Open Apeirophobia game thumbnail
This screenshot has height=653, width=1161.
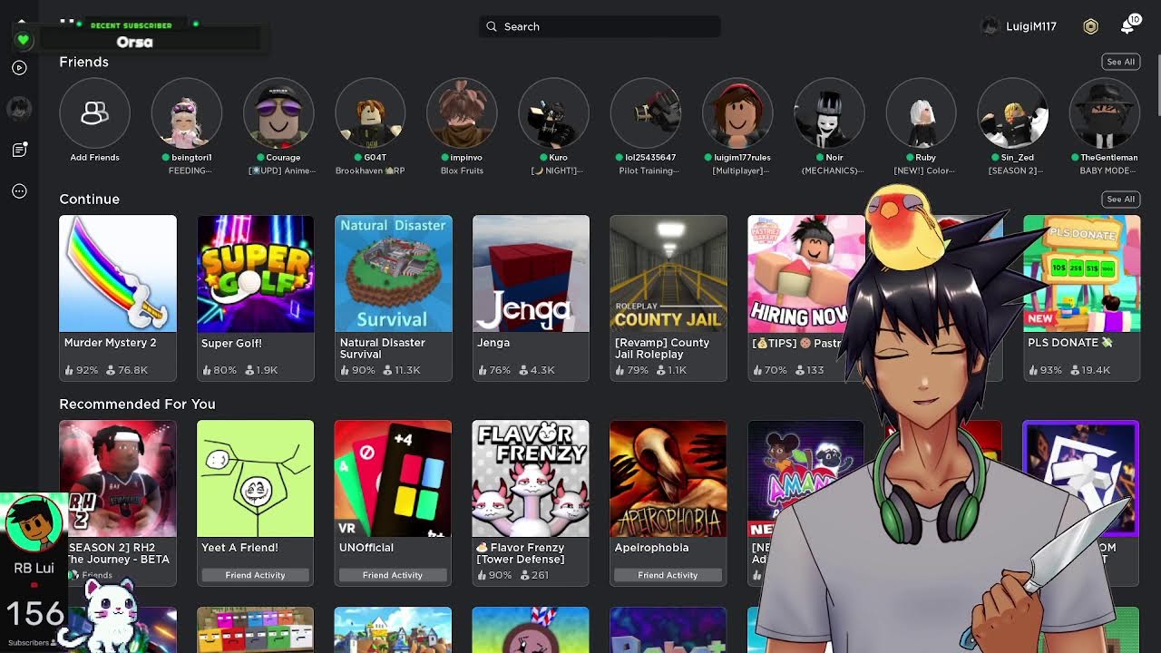coord(668,479)
